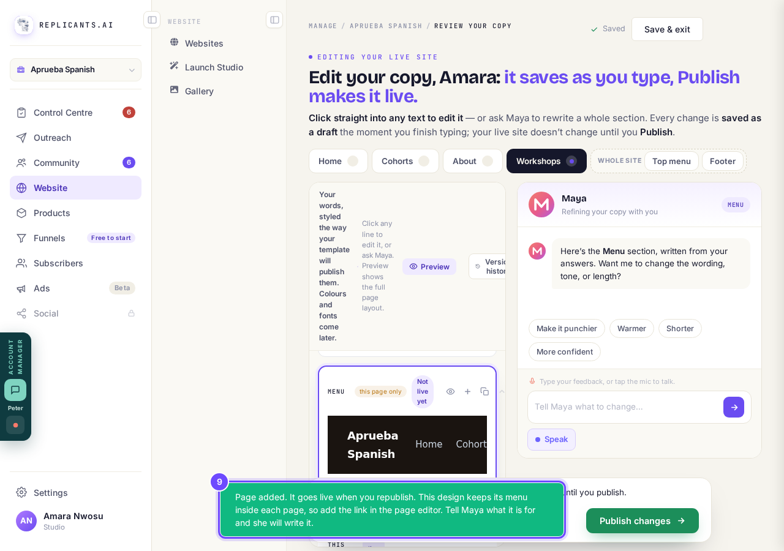Choose the Shorter suggestion chip
The image size is (784, 551).
pyautogui.click(x=680, y=329)
